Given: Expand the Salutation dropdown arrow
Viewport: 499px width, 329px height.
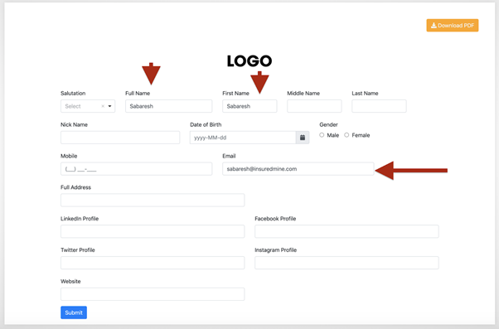Looking at the screenshot, I should click(x=109, y=106).
